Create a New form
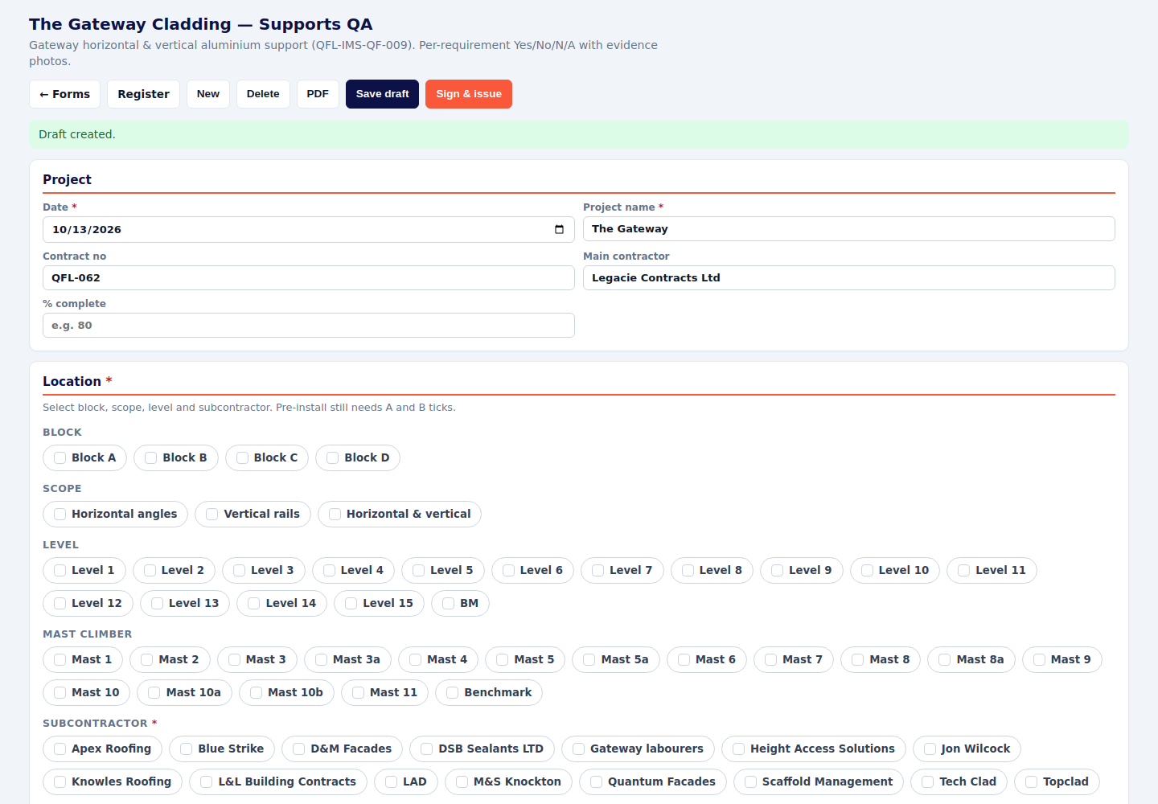 pyautogui.click(x=208, y=94)
